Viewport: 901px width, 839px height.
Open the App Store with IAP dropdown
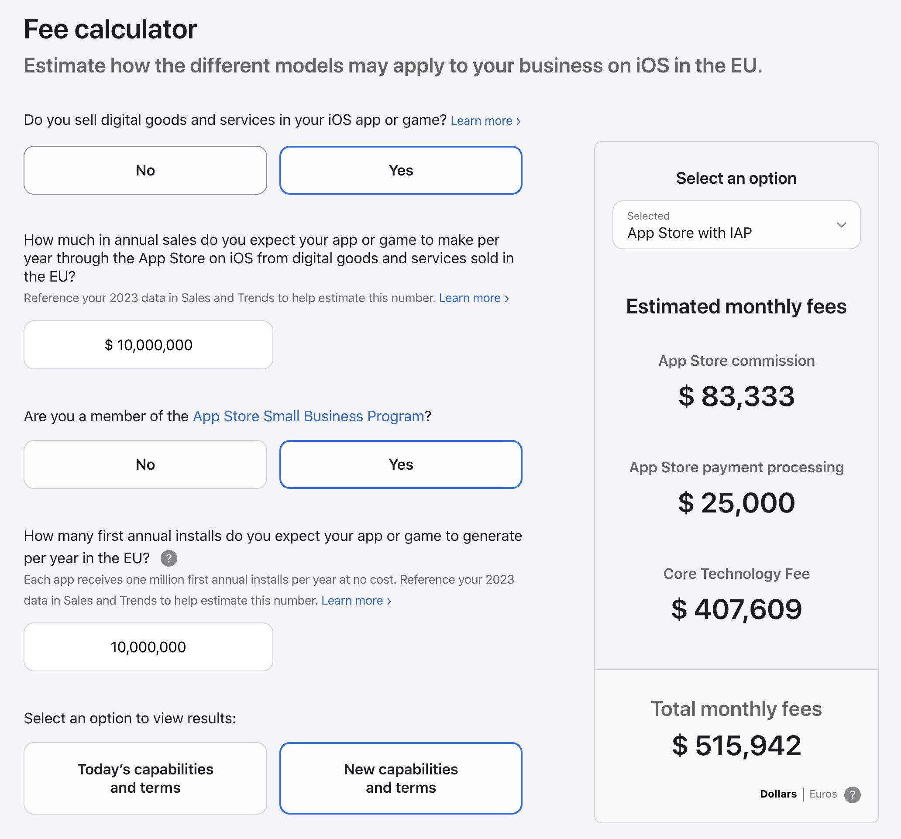[736, 225]
